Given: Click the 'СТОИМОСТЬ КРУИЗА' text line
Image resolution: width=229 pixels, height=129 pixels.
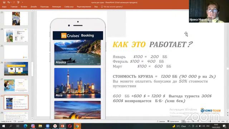Looking at the screenshot, I should point(164,76).
